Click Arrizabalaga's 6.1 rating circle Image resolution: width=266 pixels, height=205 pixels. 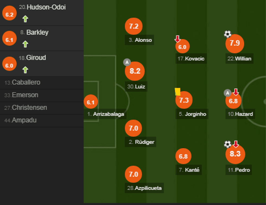coord(91,102)
